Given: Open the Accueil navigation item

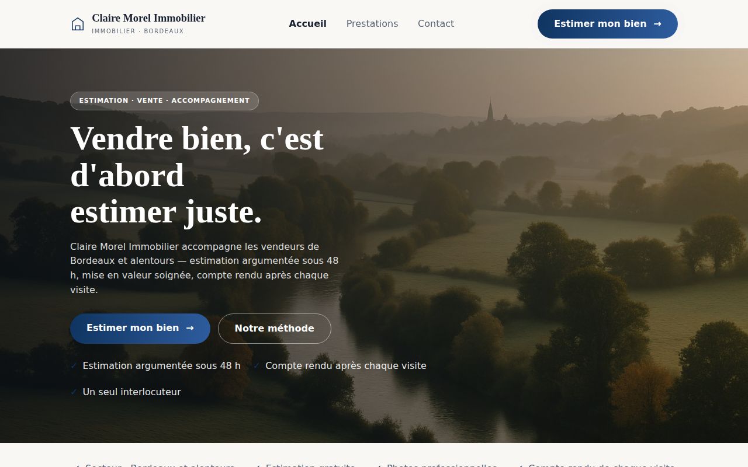Looking at the screenshot, I should tap(308, 24).
